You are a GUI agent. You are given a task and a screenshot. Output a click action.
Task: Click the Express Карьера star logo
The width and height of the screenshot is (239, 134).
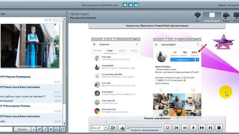pos(223,42)
